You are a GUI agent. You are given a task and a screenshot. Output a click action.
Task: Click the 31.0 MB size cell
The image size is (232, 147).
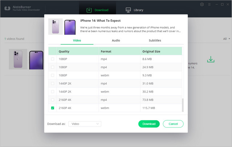(x=148, y=83)
